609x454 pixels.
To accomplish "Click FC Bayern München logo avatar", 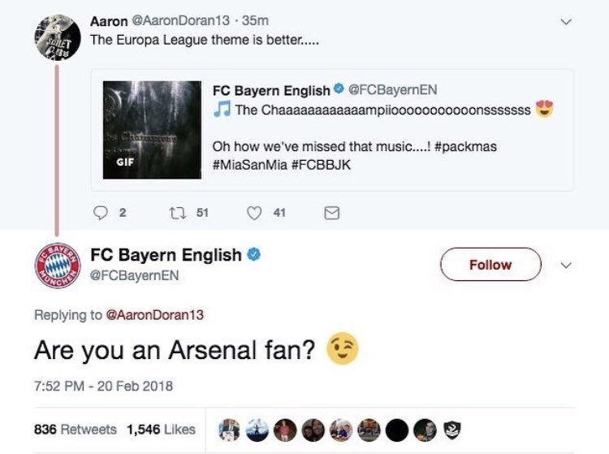I will (55, 265).
